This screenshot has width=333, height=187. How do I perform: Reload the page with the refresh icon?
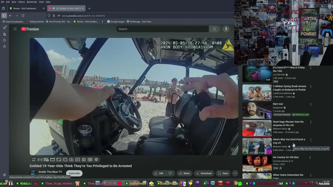pos(23,16)
